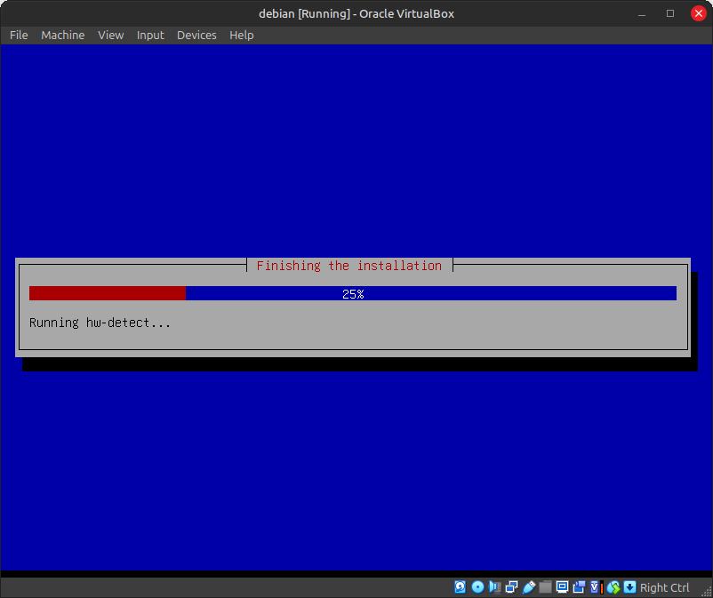Open the Devices menu
Screen dimensions: 713x598
tap(196, 35)
